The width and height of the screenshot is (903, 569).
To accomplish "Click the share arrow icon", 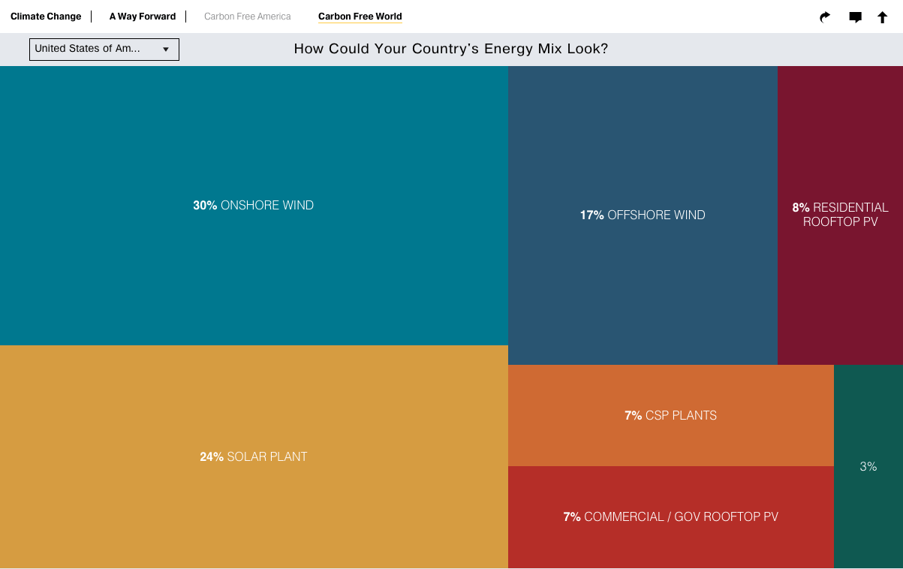I will tap(825, 17).
